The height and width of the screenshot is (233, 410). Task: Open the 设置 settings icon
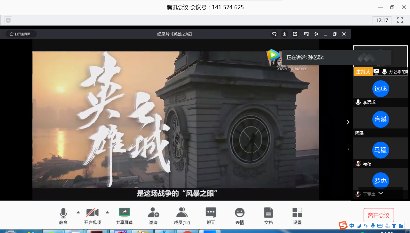(297, 215)
